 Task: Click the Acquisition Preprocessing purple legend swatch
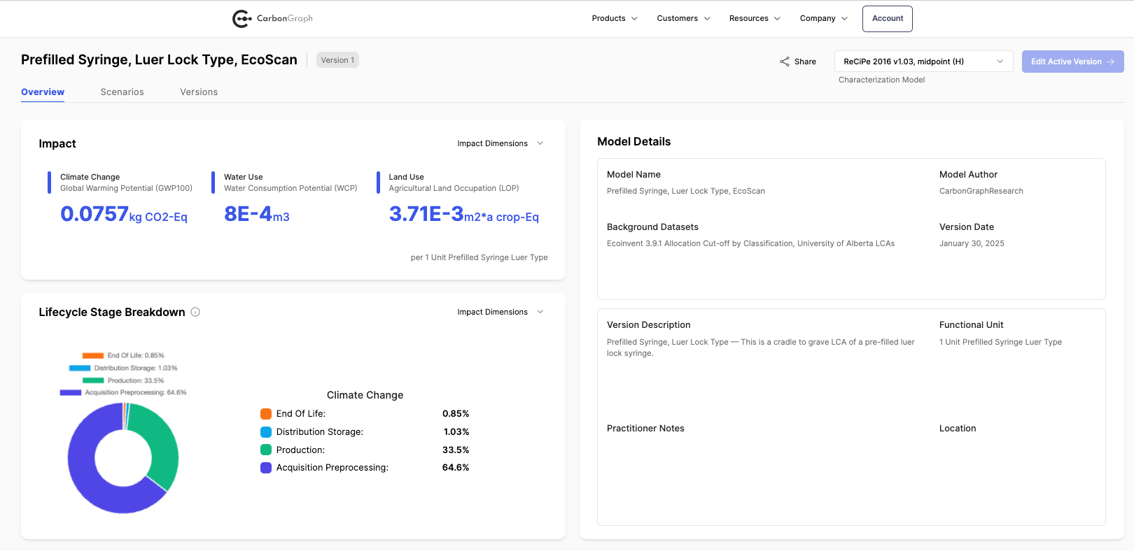point(266,468)
